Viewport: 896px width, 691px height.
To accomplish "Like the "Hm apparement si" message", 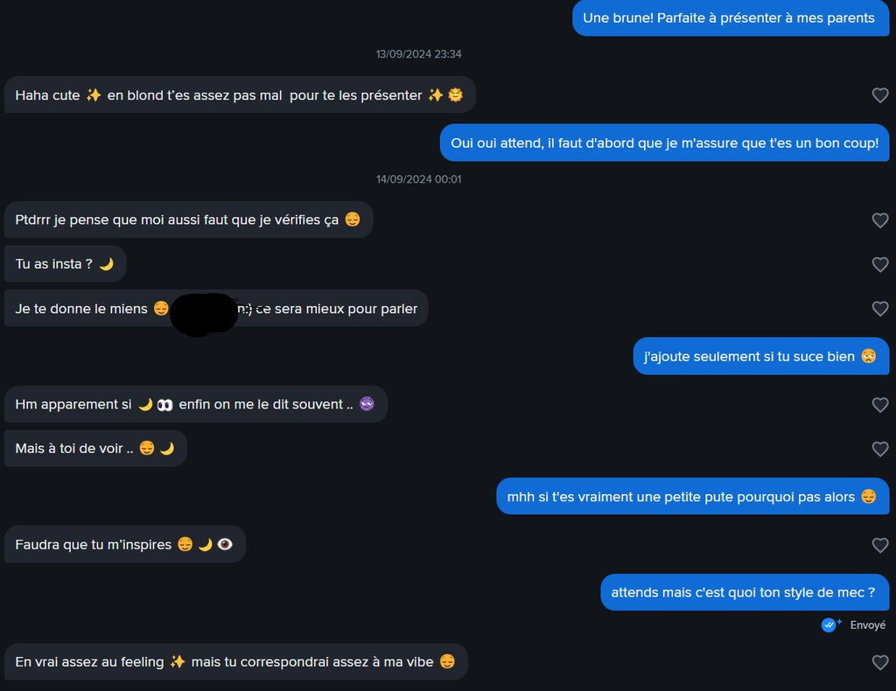I will (x=880, y=405).
